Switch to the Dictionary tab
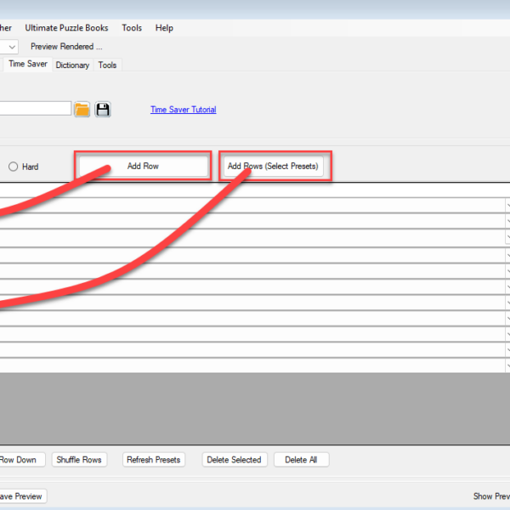 tap(72, 65)
